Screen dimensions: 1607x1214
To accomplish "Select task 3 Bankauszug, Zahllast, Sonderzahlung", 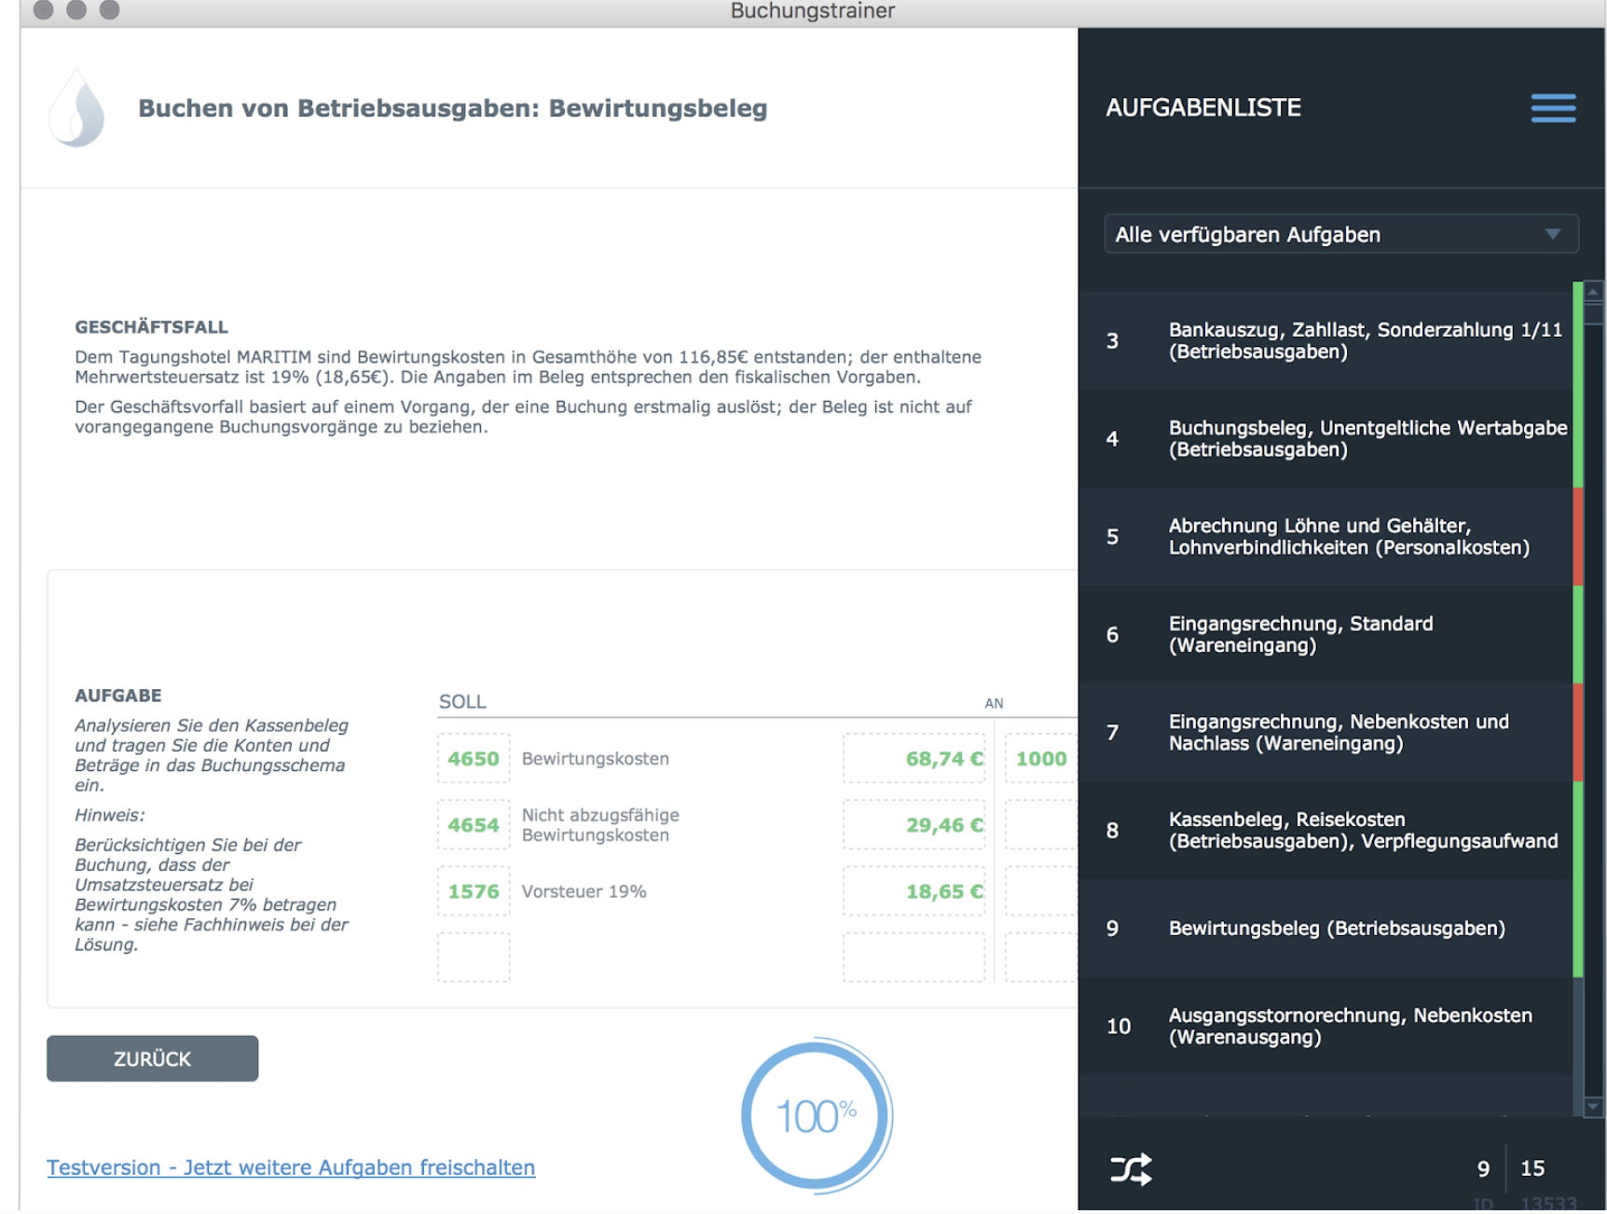I will tap(1325, 340).
